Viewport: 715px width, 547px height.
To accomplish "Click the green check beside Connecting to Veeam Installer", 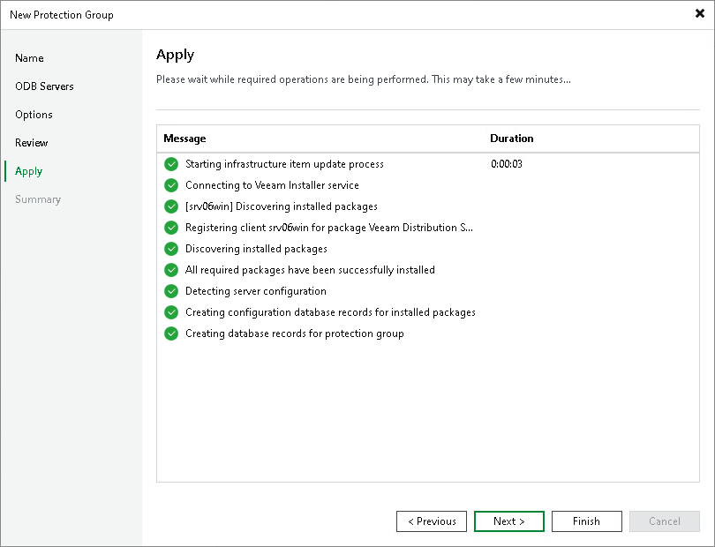I will 171,185.
